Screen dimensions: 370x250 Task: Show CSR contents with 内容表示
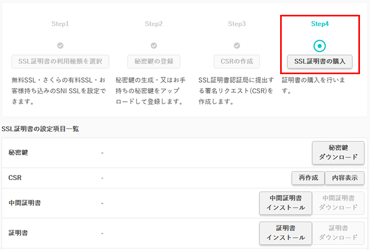coord(345,178)
